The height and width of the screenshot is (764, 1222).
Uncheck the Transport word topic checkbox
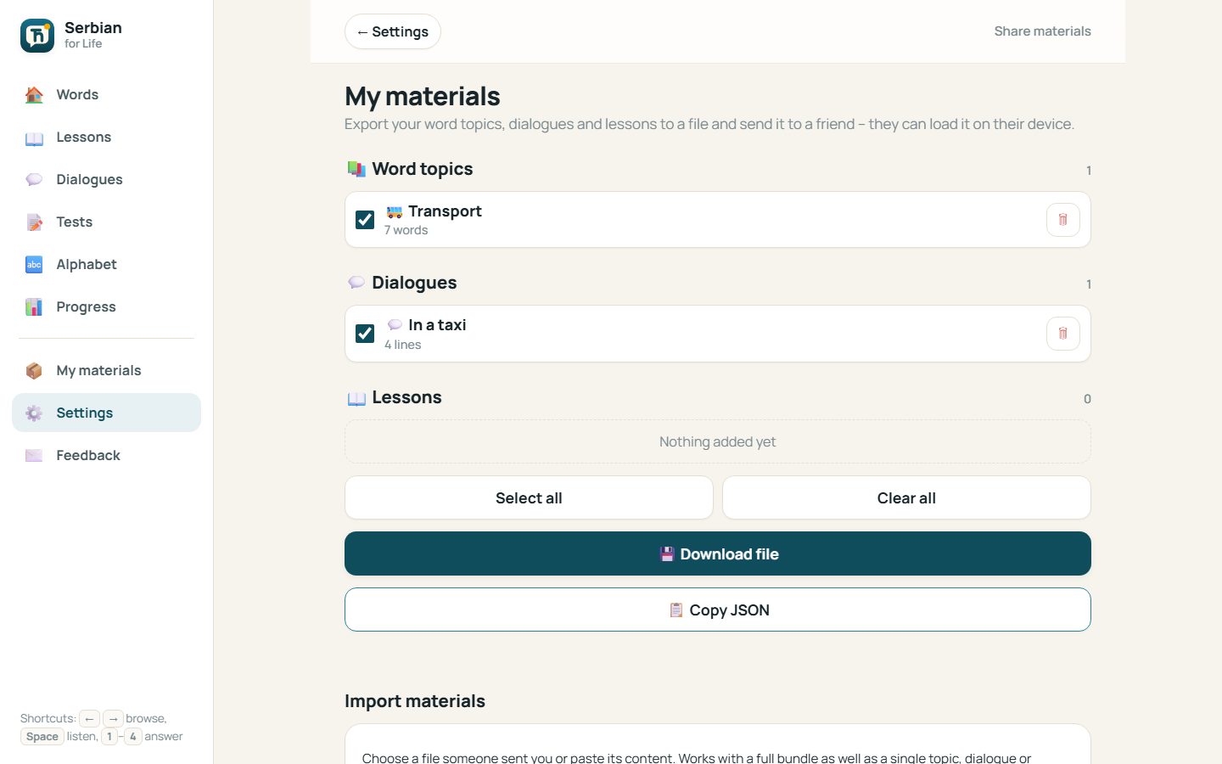(x=365, y=220)
